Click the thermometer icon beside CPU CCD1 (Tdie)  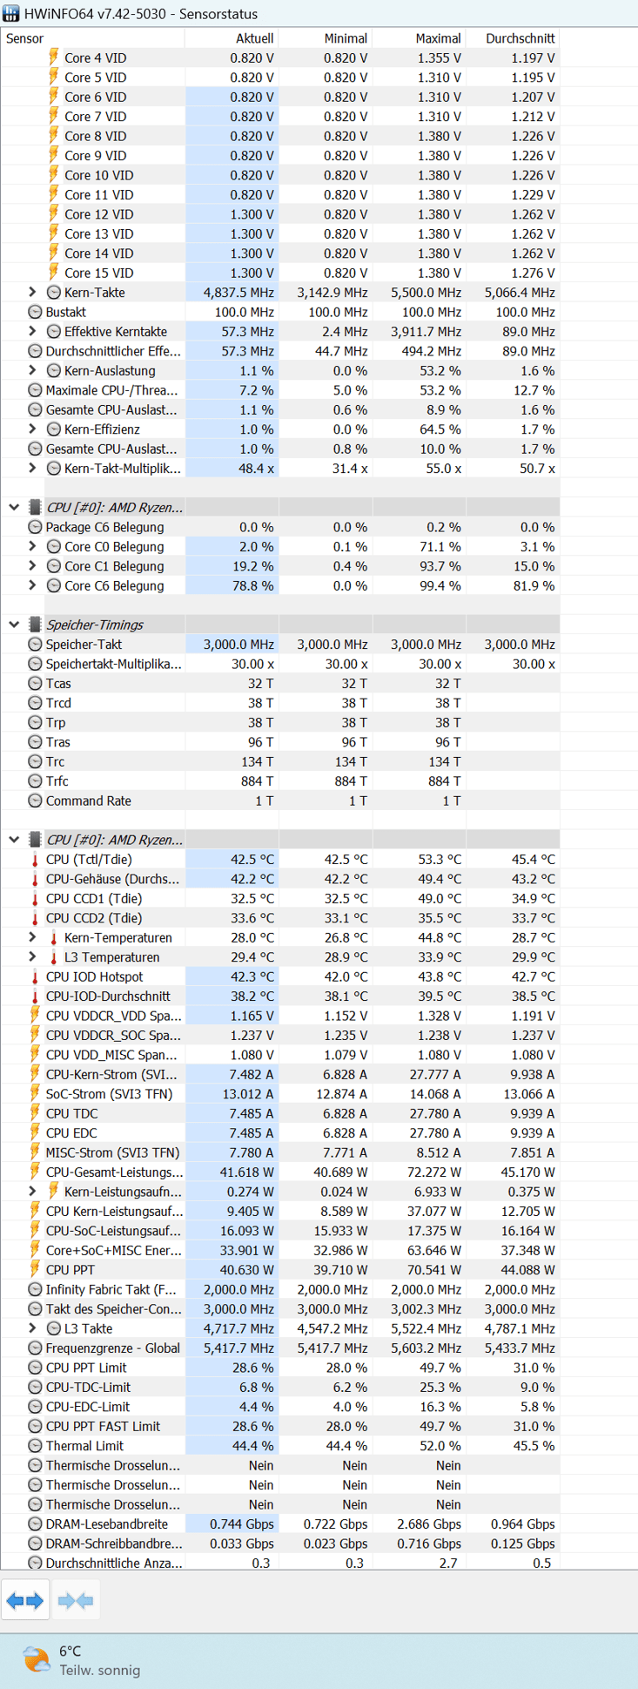pyautogui.click(x=35, y=898)
